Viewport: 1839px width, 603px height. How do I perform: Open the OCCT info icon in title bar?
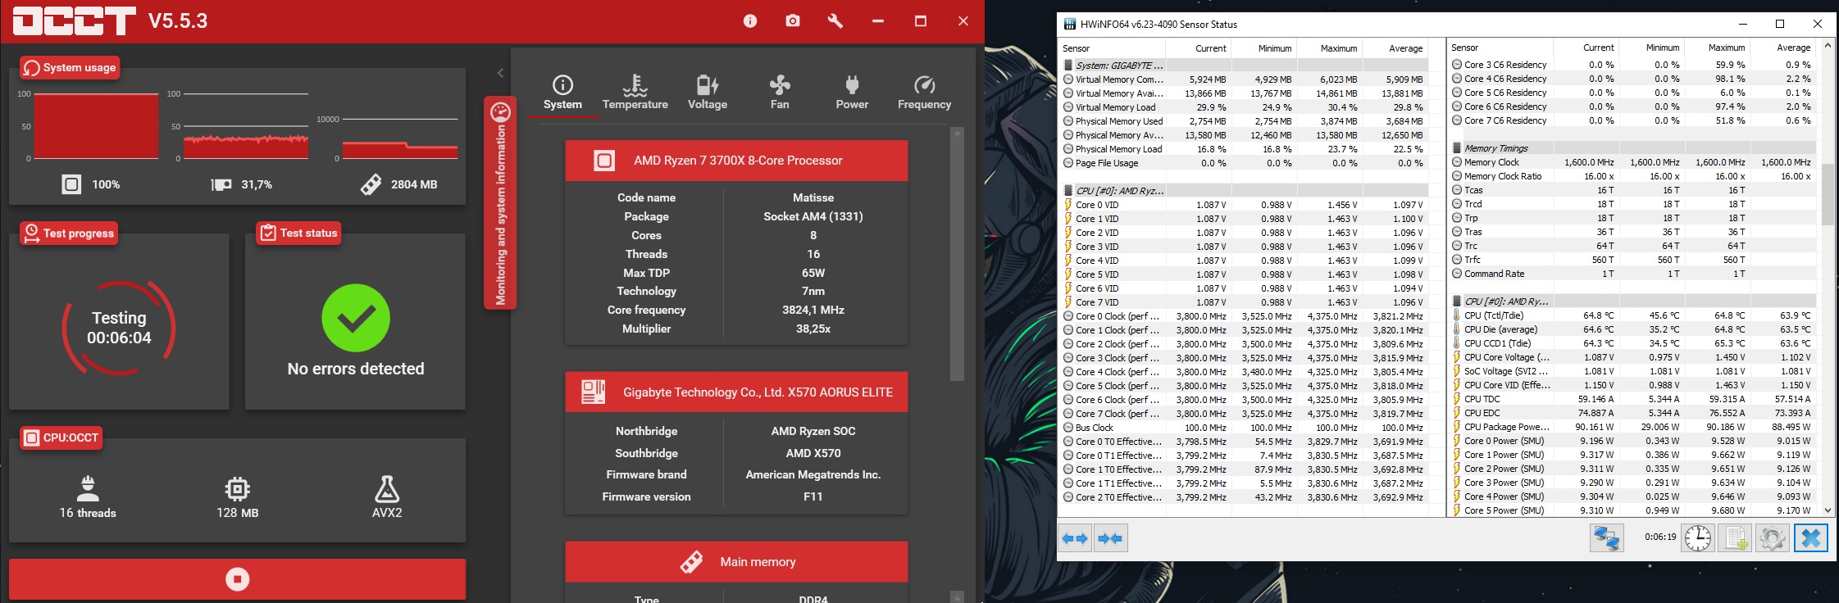[x=750, y=21]
